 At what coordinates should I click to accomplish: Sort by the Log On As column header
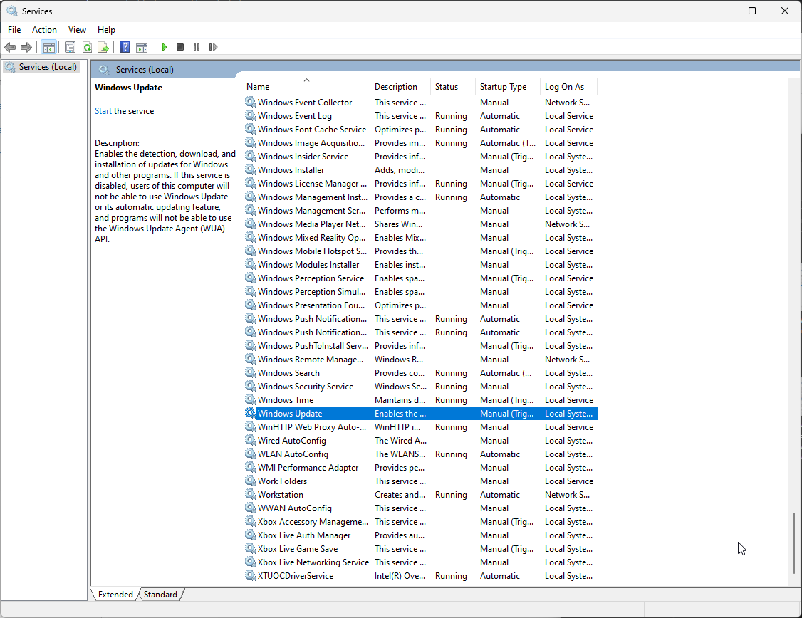[569, 86]
